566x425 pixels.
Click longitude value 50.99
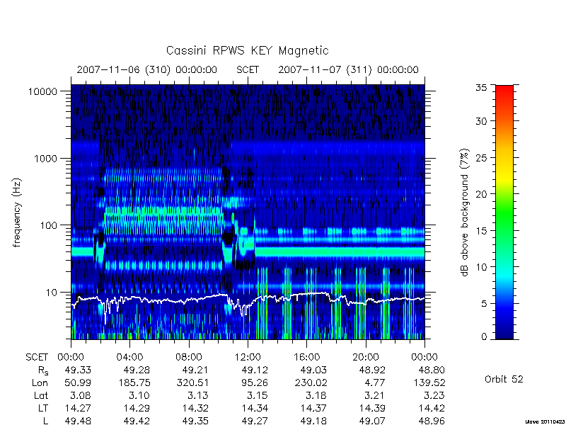78,382
